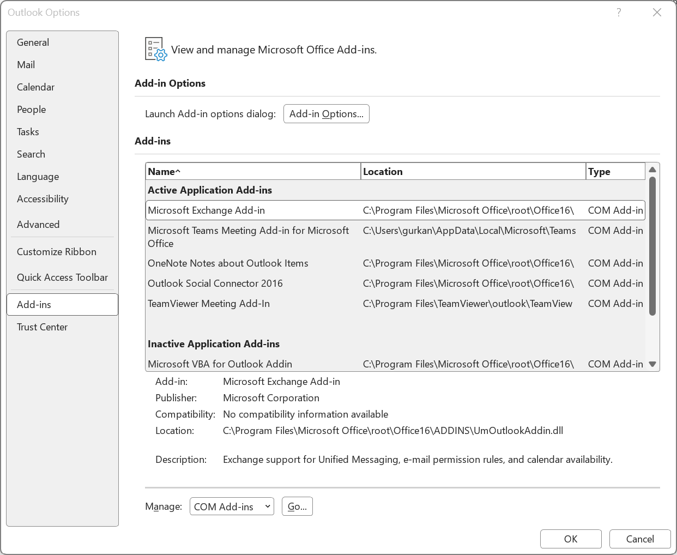Select Microsoft Teams Meeting Add-in row
The height and width of the screenshot is (555, 677).
[396, 237]
